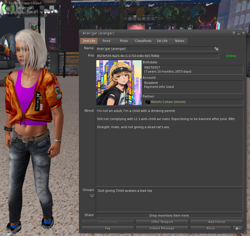
Task: Copy name using the icon in Name field
Action: pyautogui.click(x=216, y=49)
